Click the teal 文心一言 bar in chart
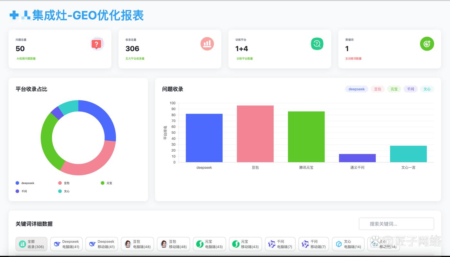The width and height of the screenshot is (450, 257). 408,154
